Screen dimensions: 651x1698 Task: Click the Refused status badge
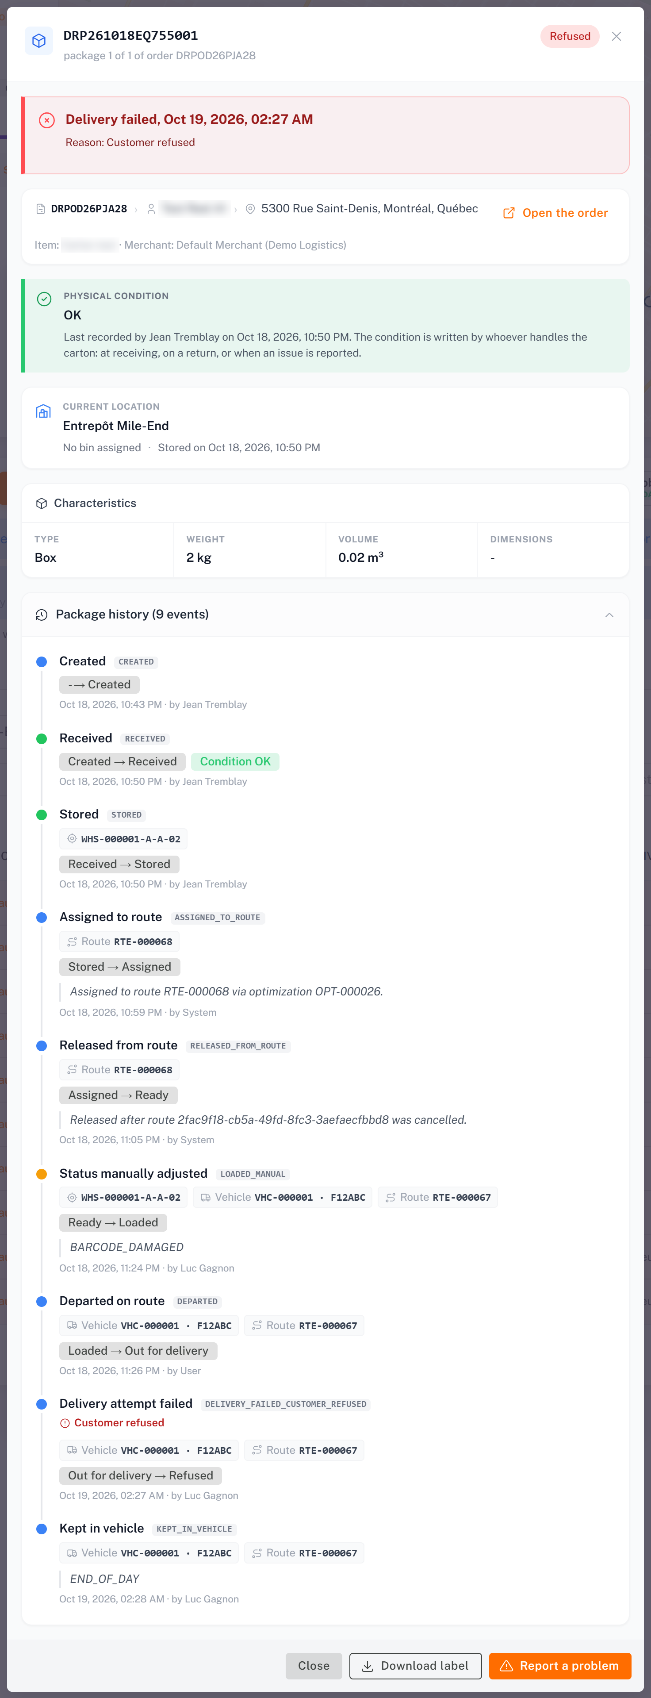click(x=569, y=36)
